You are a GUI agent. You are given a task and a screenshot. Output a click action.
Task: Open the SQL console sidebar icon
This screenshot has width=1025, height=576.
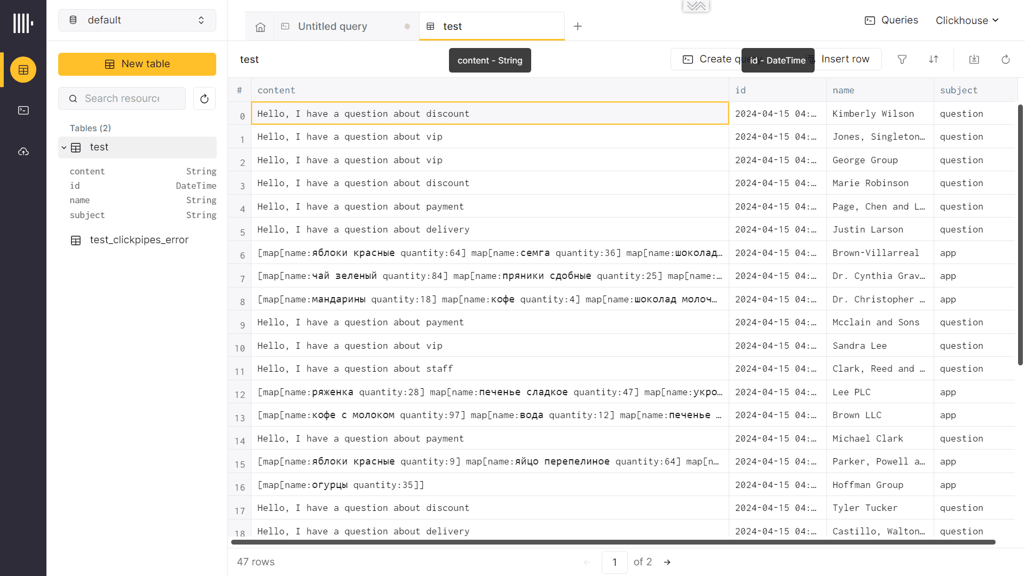click(23, 110)
